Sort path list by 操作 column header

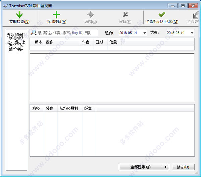tap(51, 108)
